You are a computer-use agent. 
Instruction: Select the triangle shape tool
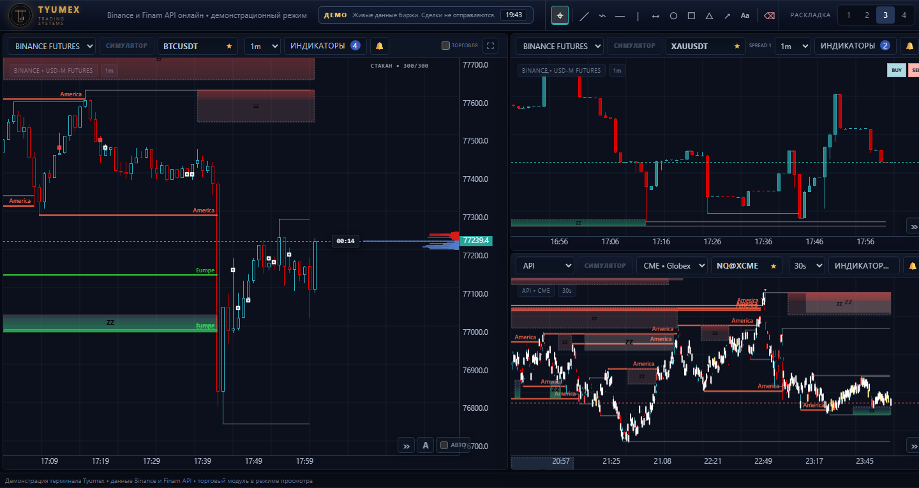point(709,16)
